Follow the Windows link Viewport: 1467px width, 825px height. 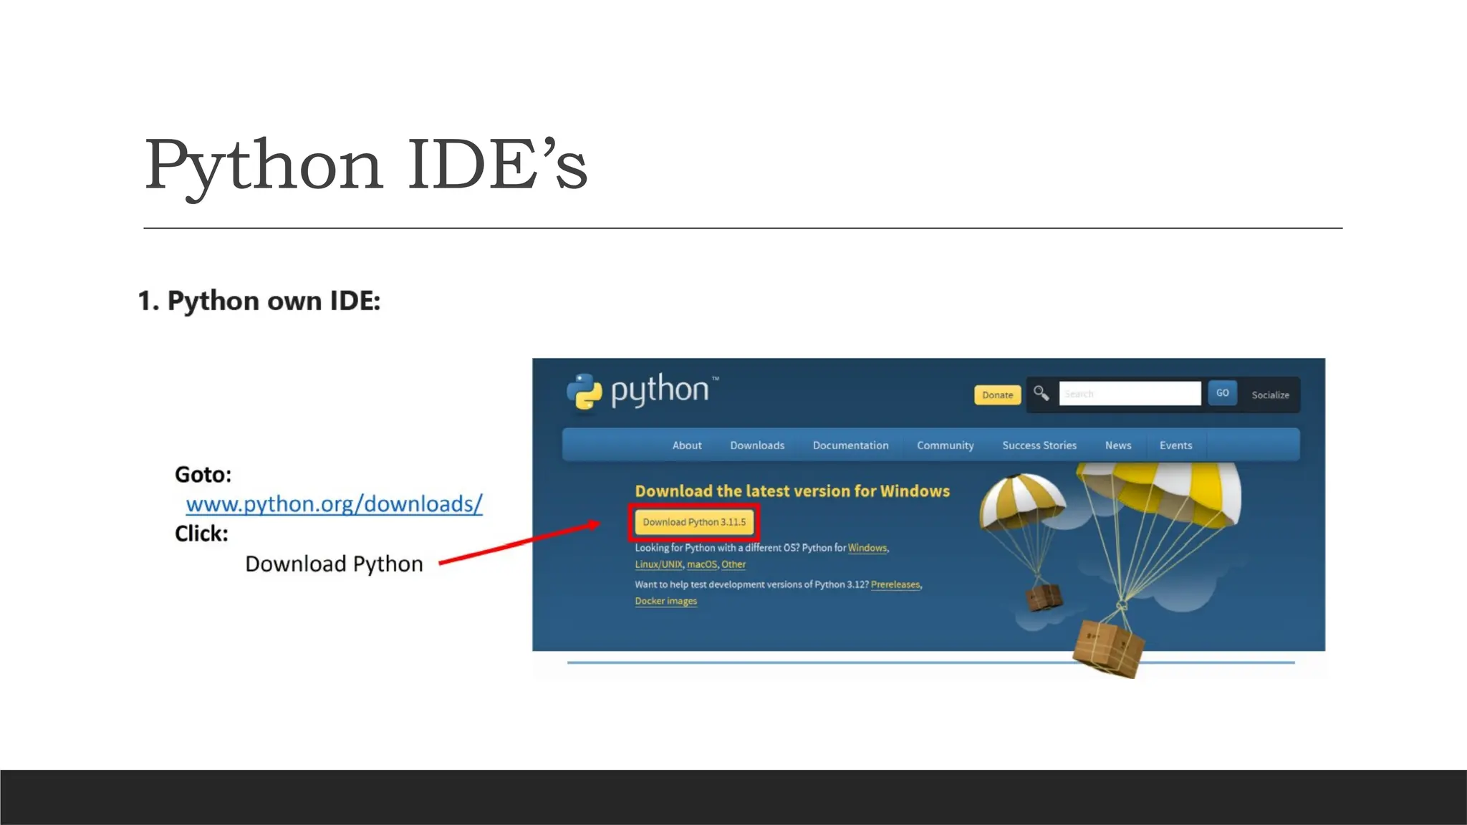[x=867, y=548]
